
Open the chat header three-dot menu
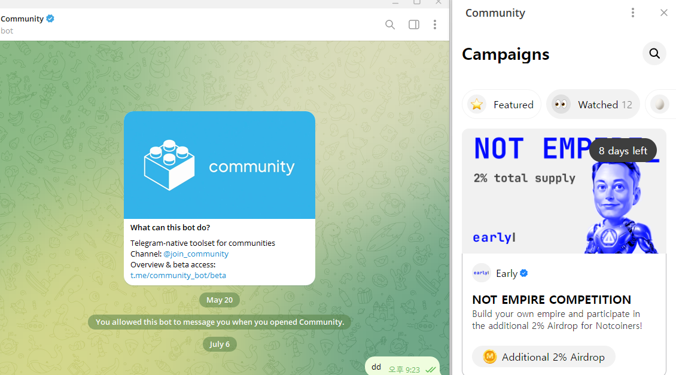[434, 25]
